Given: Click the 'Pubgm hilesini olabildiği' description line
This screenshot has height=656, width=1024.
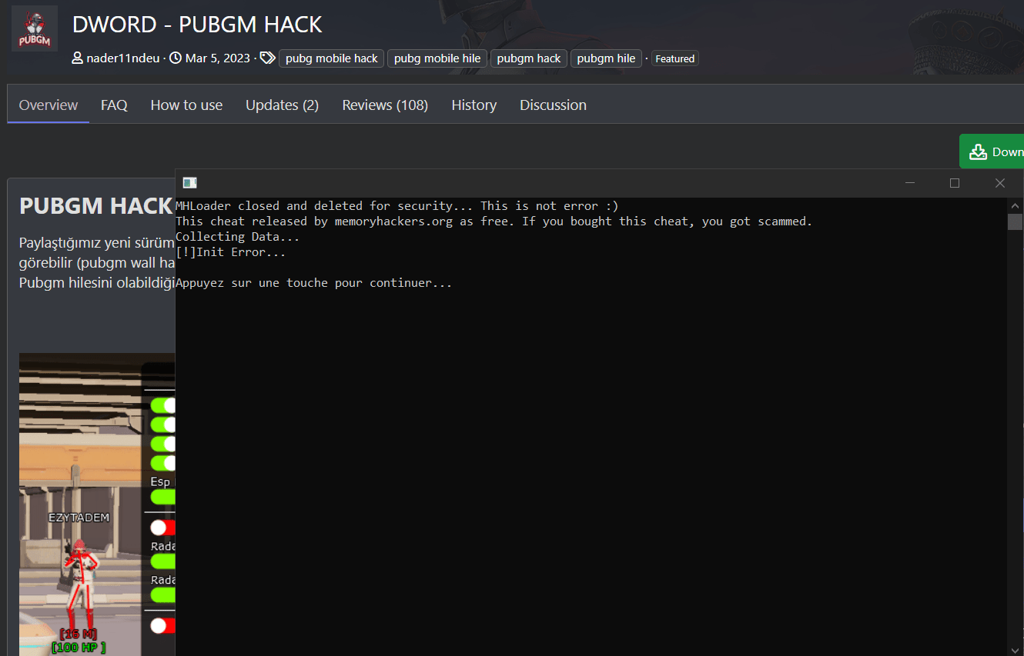Looking at the screenshot, I should click(x=97, y=281).
